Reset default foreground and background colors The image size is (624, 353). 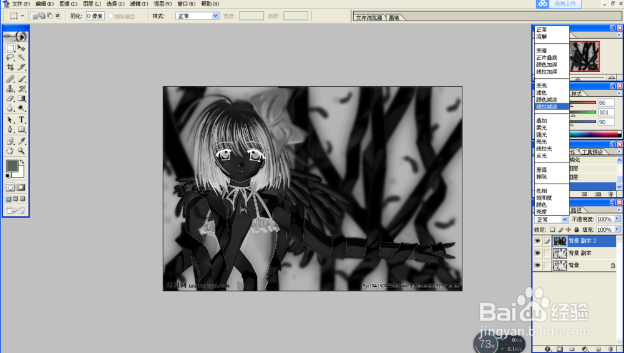pyautogui.click(x=8, y=176)
